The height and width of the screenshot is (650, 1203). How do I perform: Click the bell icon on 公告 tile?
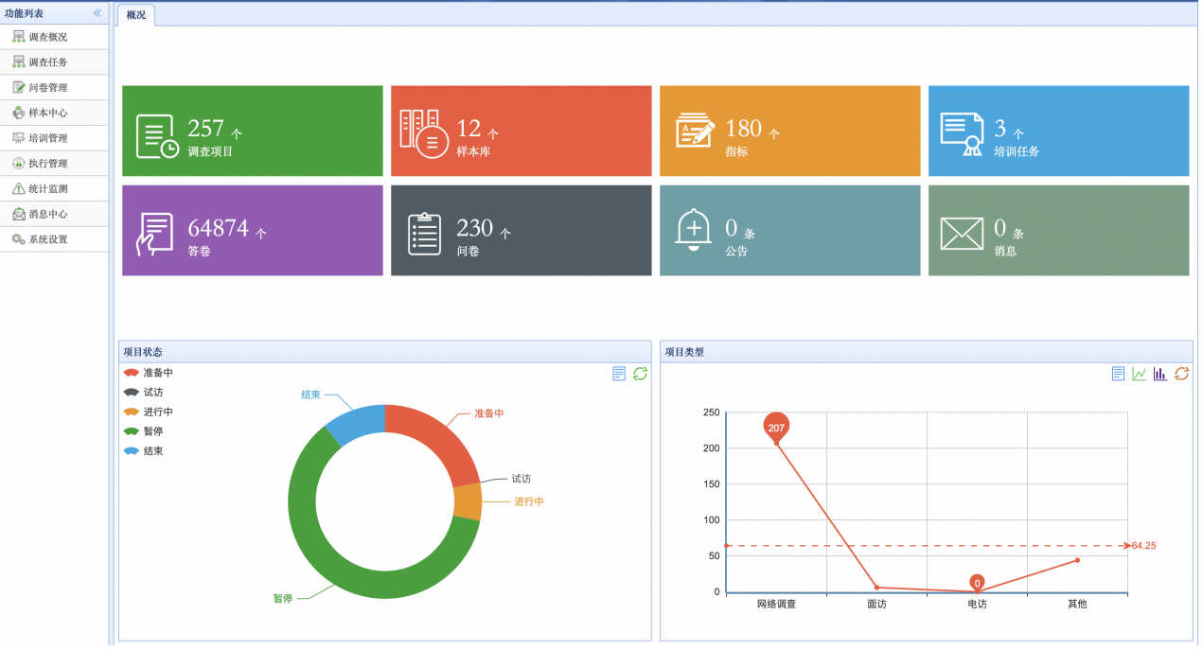[x=693, y=230]
